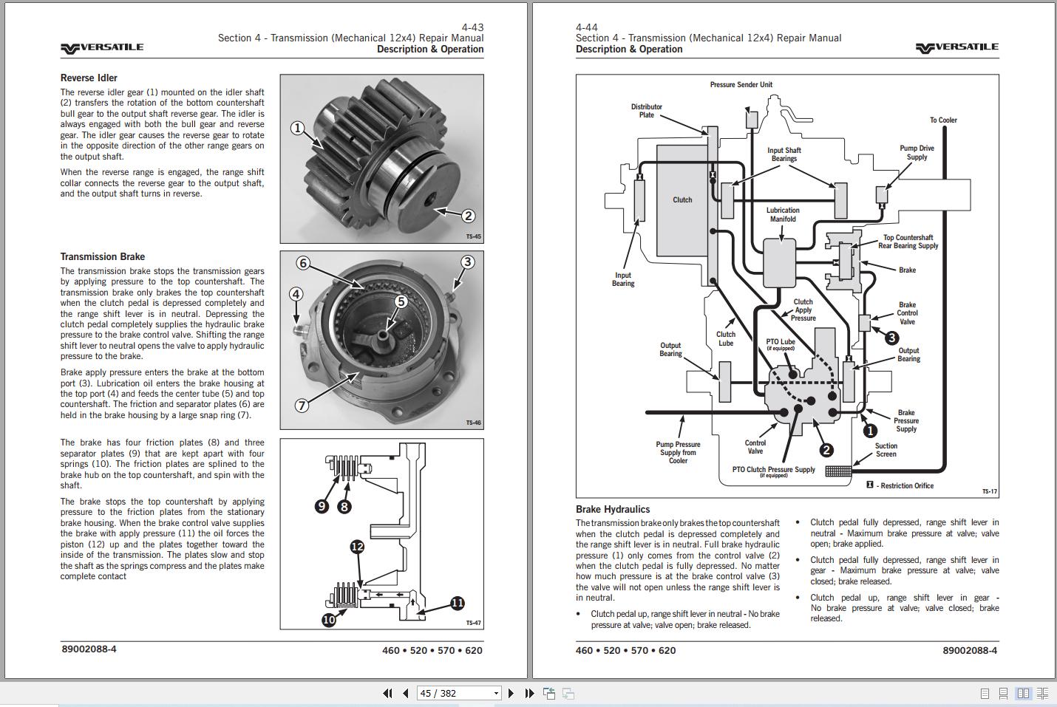
Task: Open the page number dropdown arrow
Action: tap(496, 693)
